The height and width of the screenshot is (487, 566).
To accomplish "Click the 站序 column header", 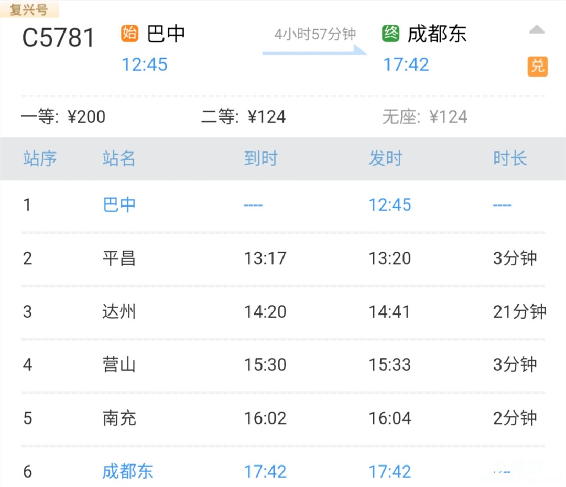I will (x=40, y=158).
